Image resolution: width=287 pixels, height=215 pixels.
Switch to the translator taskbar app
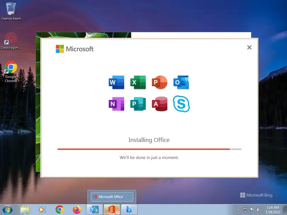pos(94,209)
